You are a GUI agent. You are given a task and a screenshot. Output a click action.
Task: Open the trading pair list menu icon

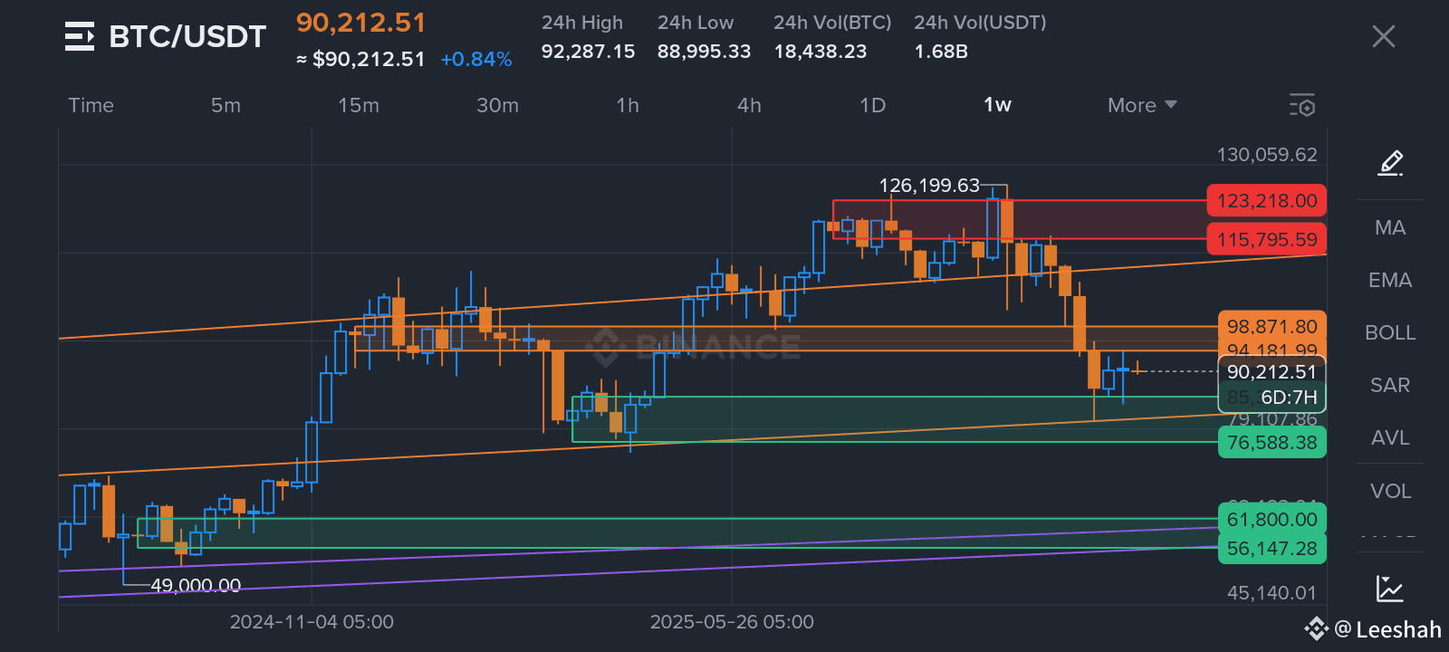tap(80, 37)
